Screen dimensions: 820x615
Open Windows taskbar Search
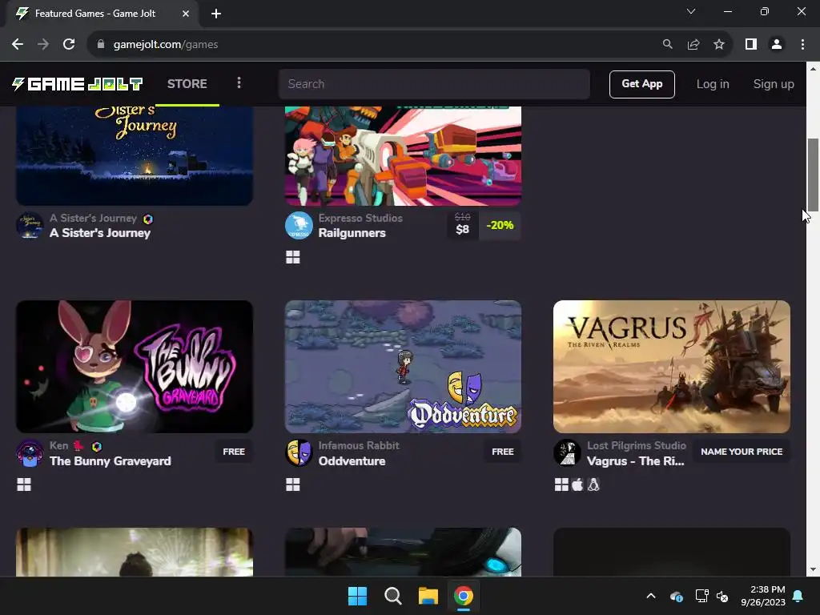pos(392,596)
